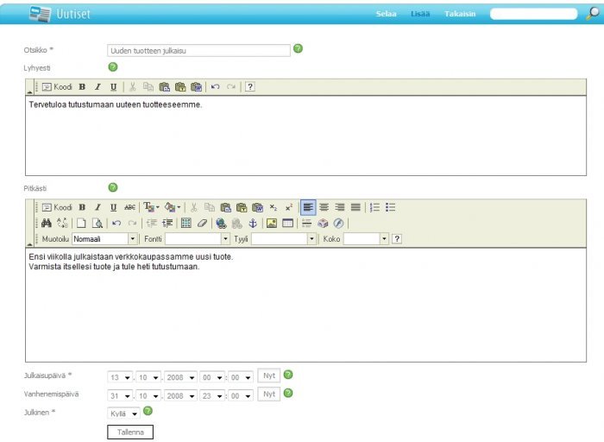Open help icon next to Otsikko
This screenshot has height=442, width=604.
pos(299,48)
